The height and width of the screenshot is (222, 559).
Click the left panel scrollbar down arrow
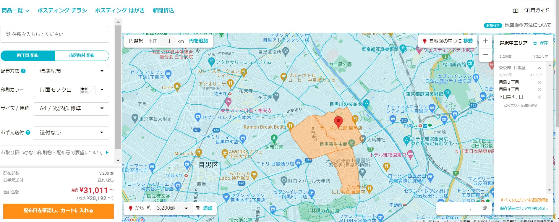click(118, 161)
